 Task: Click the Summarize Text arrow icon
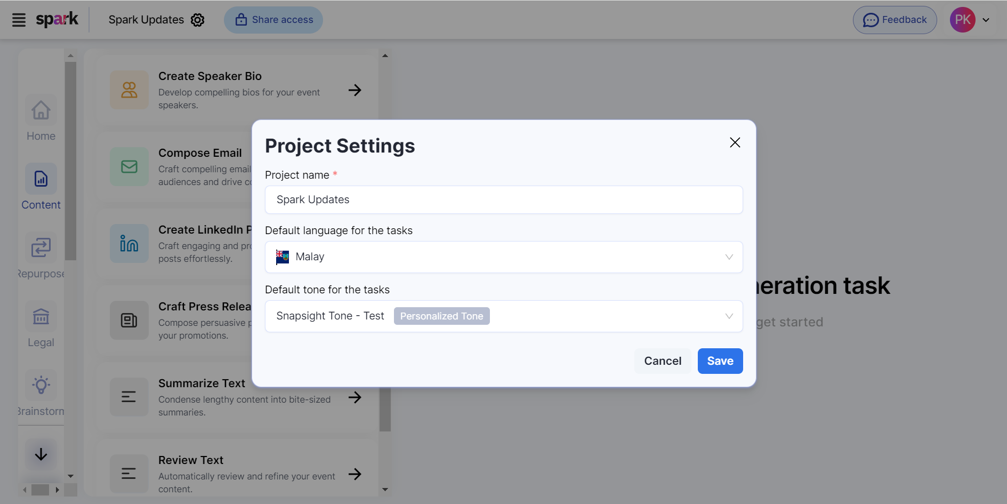tap(355, 397)
